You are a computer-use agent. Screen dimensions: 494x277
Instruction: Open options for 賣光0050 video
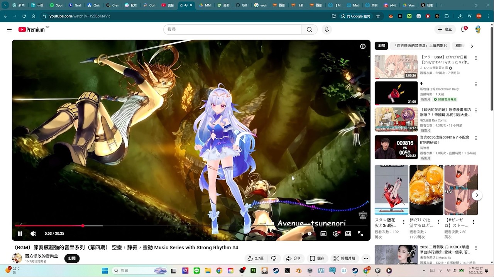pos(476,138)
